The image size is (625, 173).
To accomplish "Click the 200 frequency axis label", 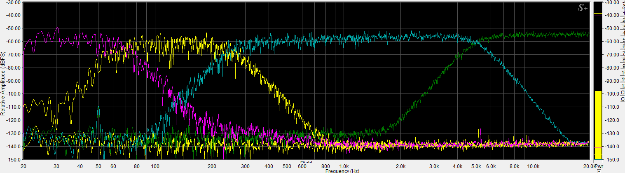I will point(212,166).
